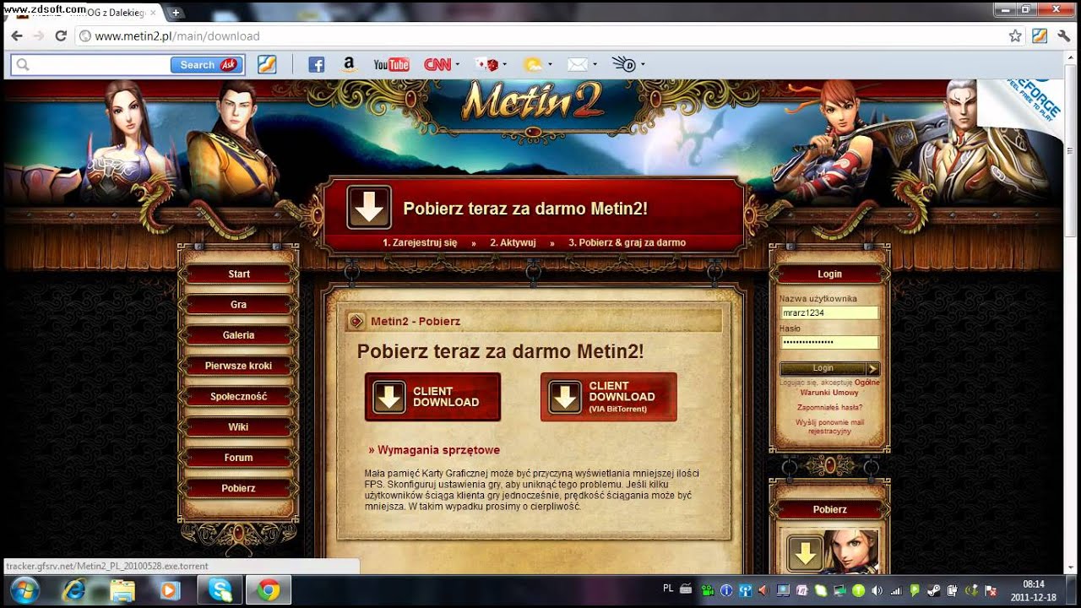
Task: Open Windows Media Player on taskbar
Action: [x=171, y=590]
